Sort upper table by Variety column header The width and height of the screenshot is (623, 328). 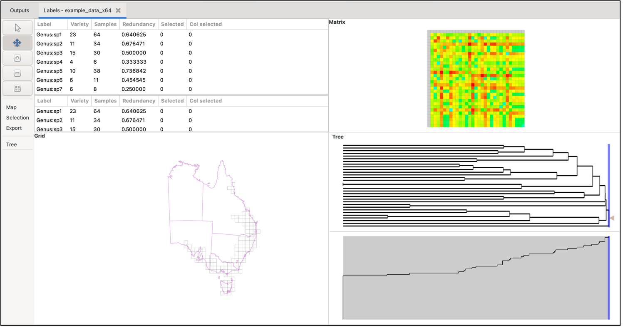79,24
